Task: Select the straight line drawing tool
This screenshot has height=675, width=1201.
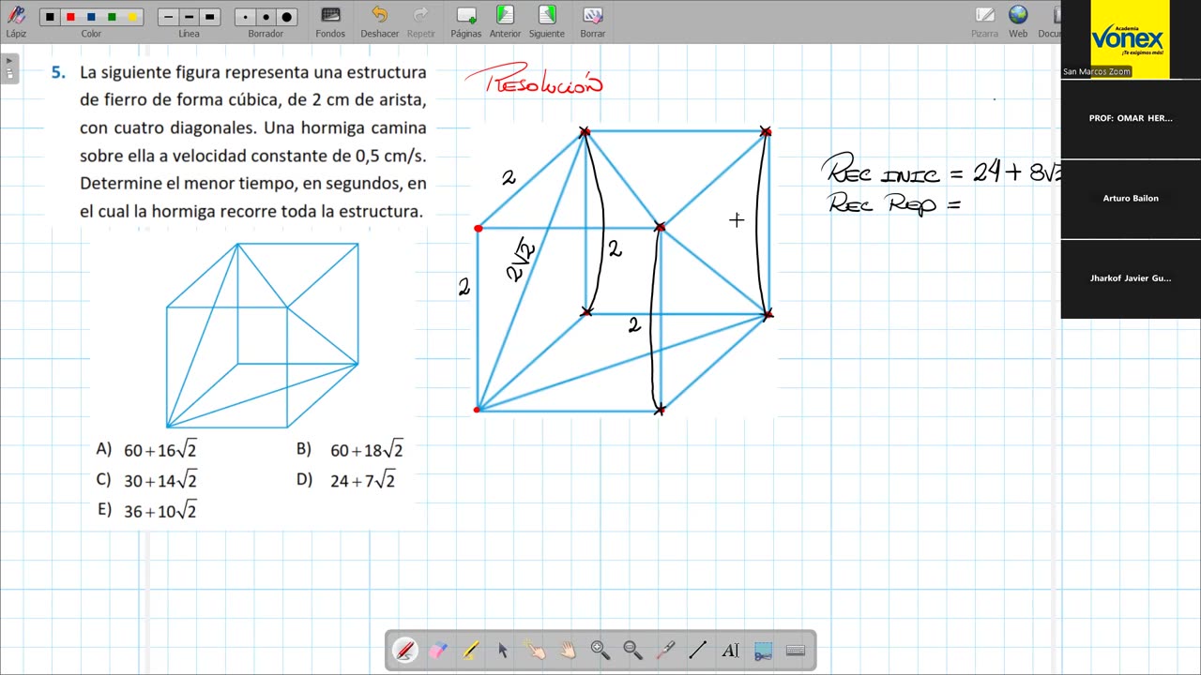Action: pyautogui.click(x=698, y=650)
